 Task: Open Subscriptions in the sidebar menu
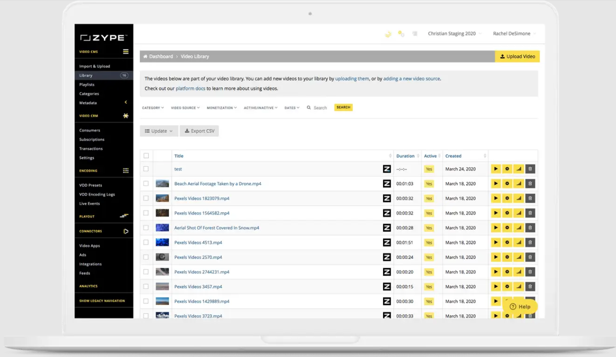92,140
